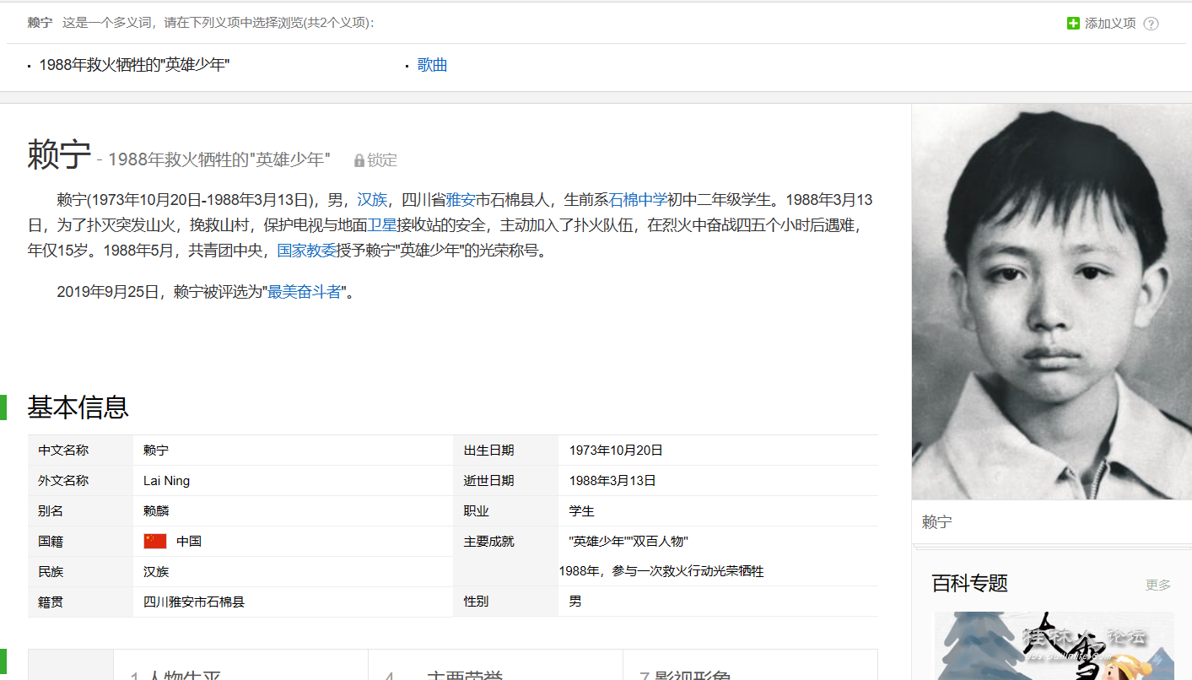Click 1988年，参与一次救火行动光荣牺牲 text
The width and height of the screenshot is (1192, 680).
coord(661,571)
